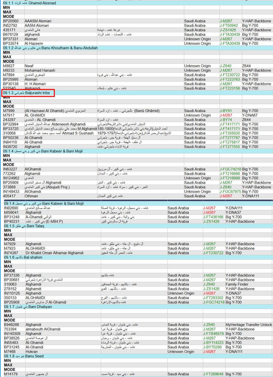This screenshot has width=273, height=377.
Task: Open J-FT216988 link in kit 772262 row
Action: [230, 173]
